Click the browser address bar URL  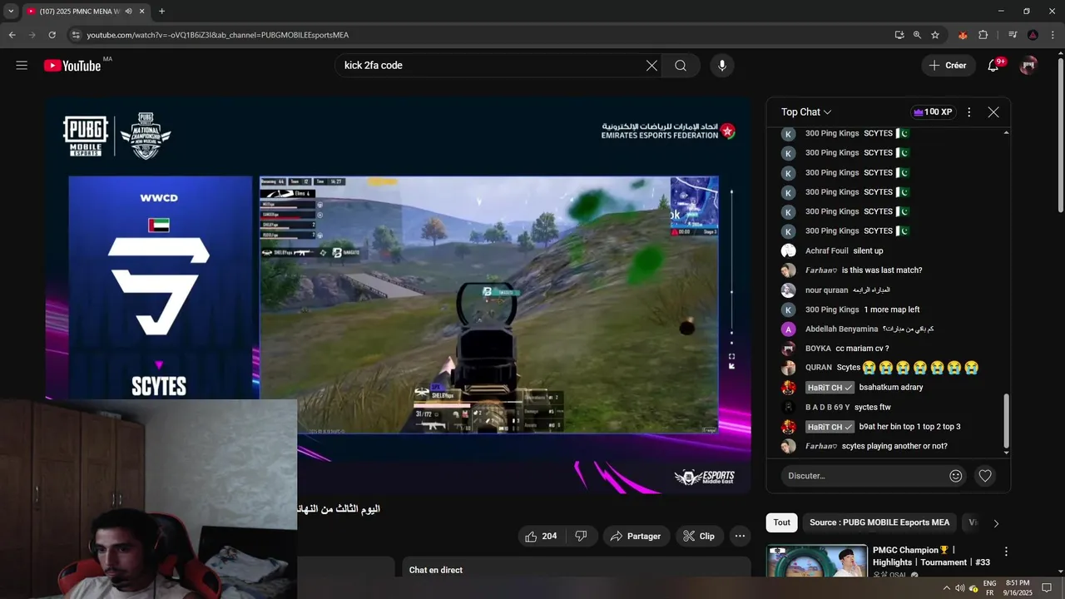pos(218,35)
